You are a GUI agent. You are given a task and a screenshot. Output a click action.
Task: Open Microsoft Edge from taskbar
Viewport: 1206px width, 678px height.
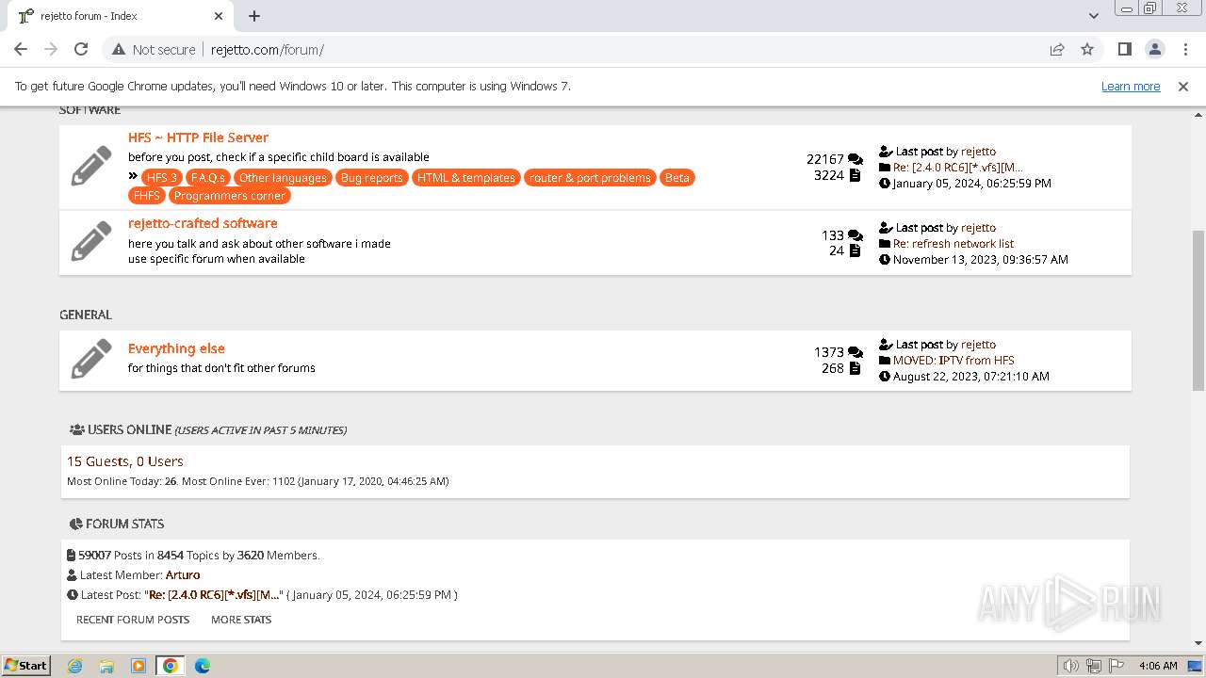pos(203,666)
